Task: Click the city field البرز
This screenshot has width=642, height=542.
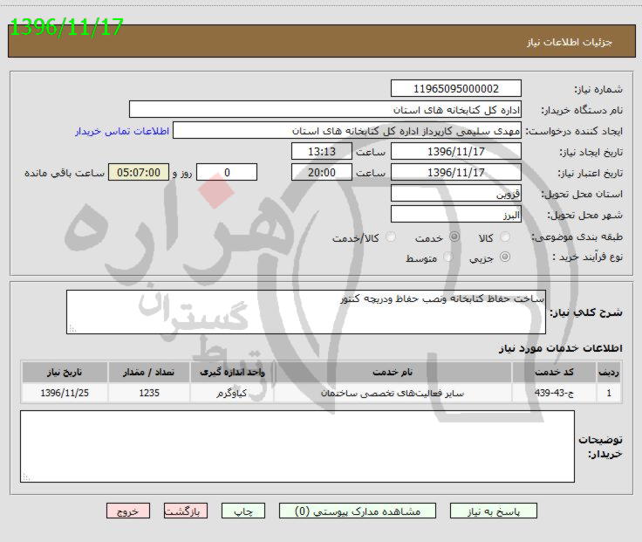Action: (455, 214)
